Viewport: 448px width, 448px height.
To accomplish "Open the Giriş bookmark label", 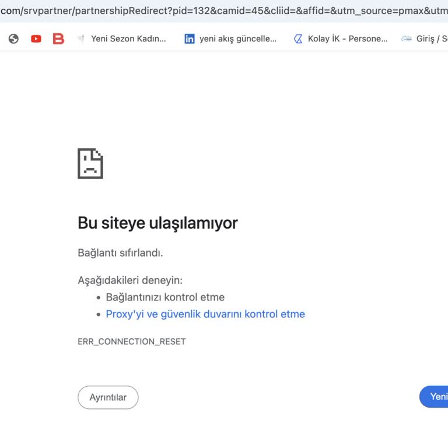I will pyautogui.click(x=432, y=38).
